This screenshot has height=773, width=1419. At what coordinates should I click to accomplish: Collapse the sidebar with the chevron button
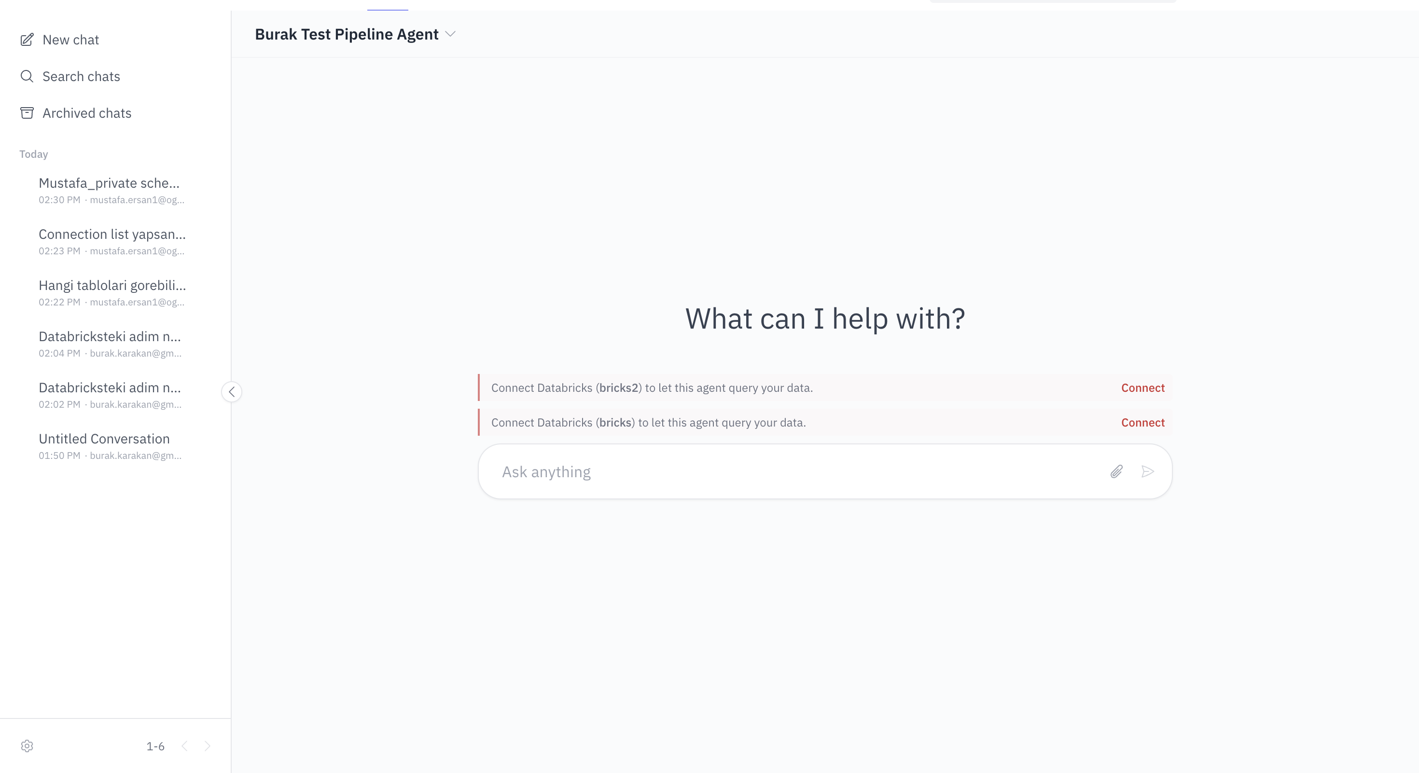pos(232,392)
